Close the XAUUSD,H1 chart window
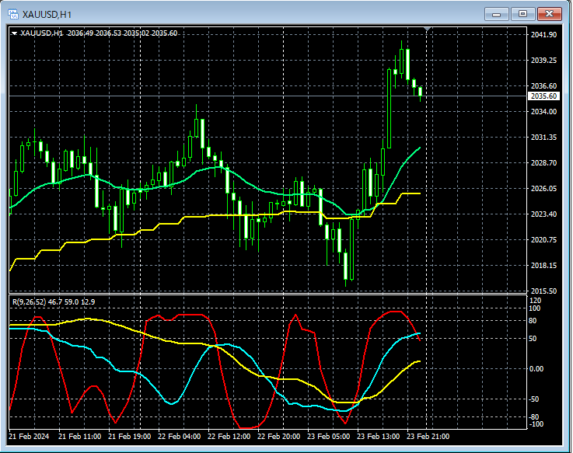This screenshot has height=453, width=573. [x=550, y=13]
